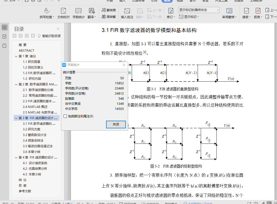The height and width of the screenshot is (204, 277).
Task: Select 2.4 MATLAB 概述 in the outline
Action: (x=35, y=107)
